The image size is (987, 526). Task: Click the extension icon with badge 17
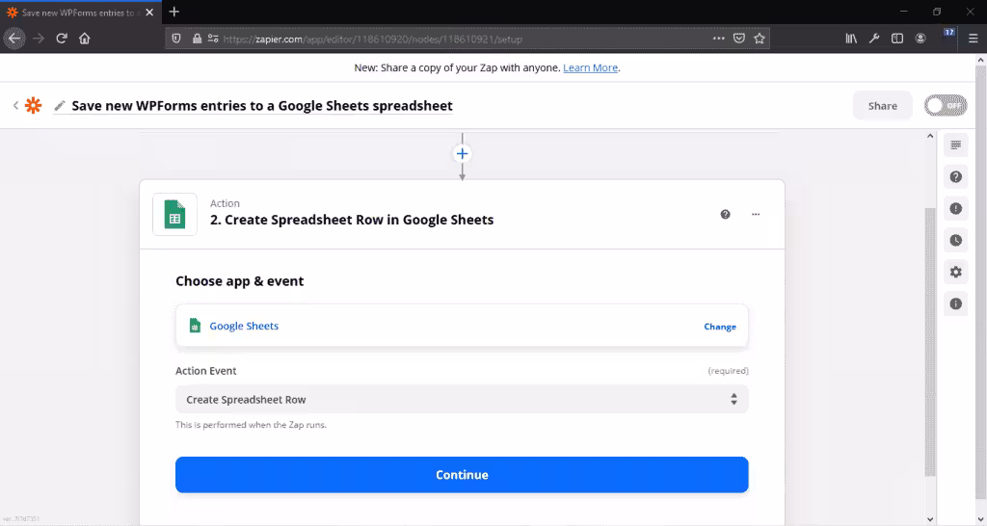[948, 35]
